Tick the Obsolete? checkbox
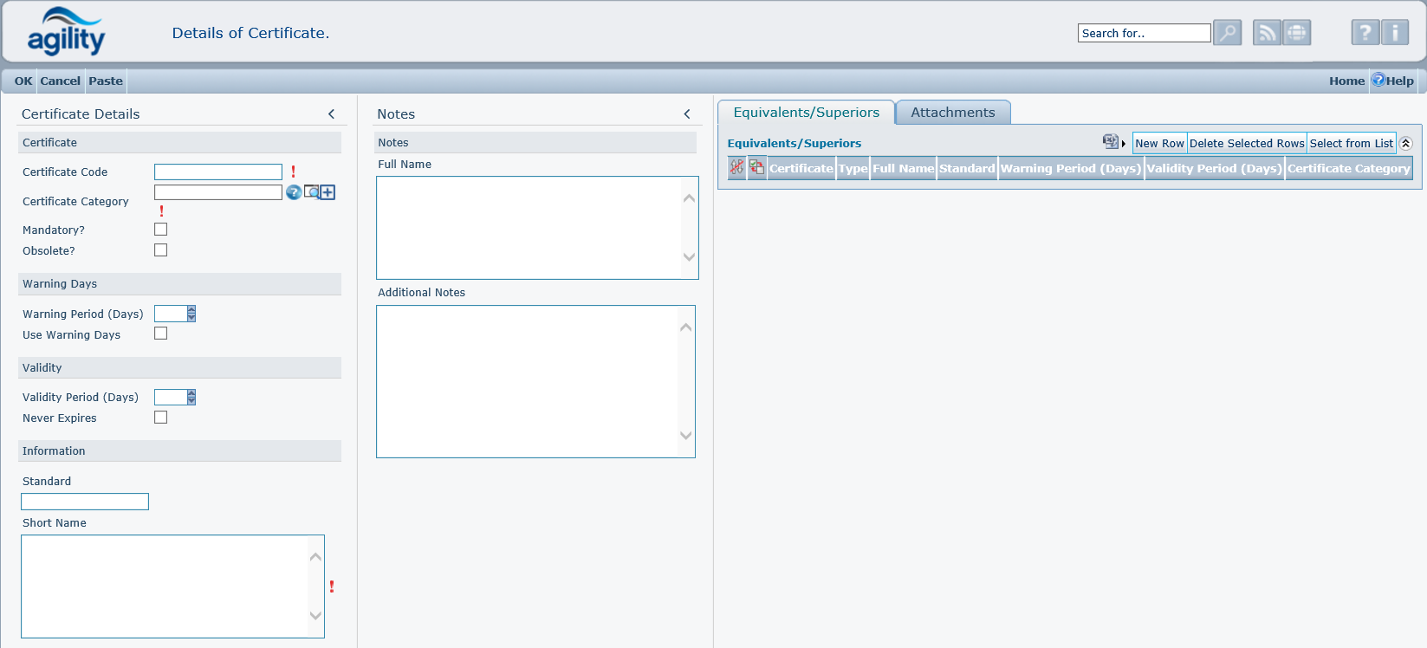The width and height of the screenshot is (1427, 648). coord(160,250)
